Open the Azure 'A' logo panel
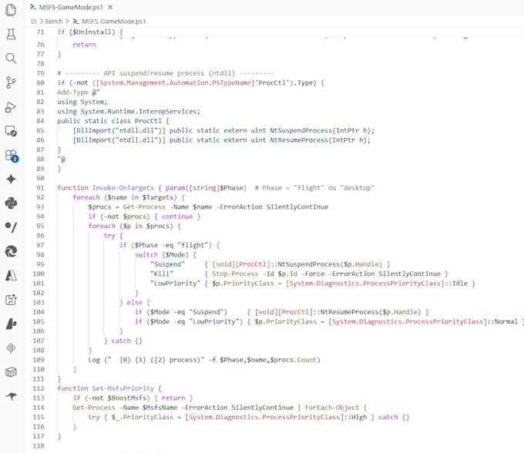524x453 pixels. tap(11, 276)
